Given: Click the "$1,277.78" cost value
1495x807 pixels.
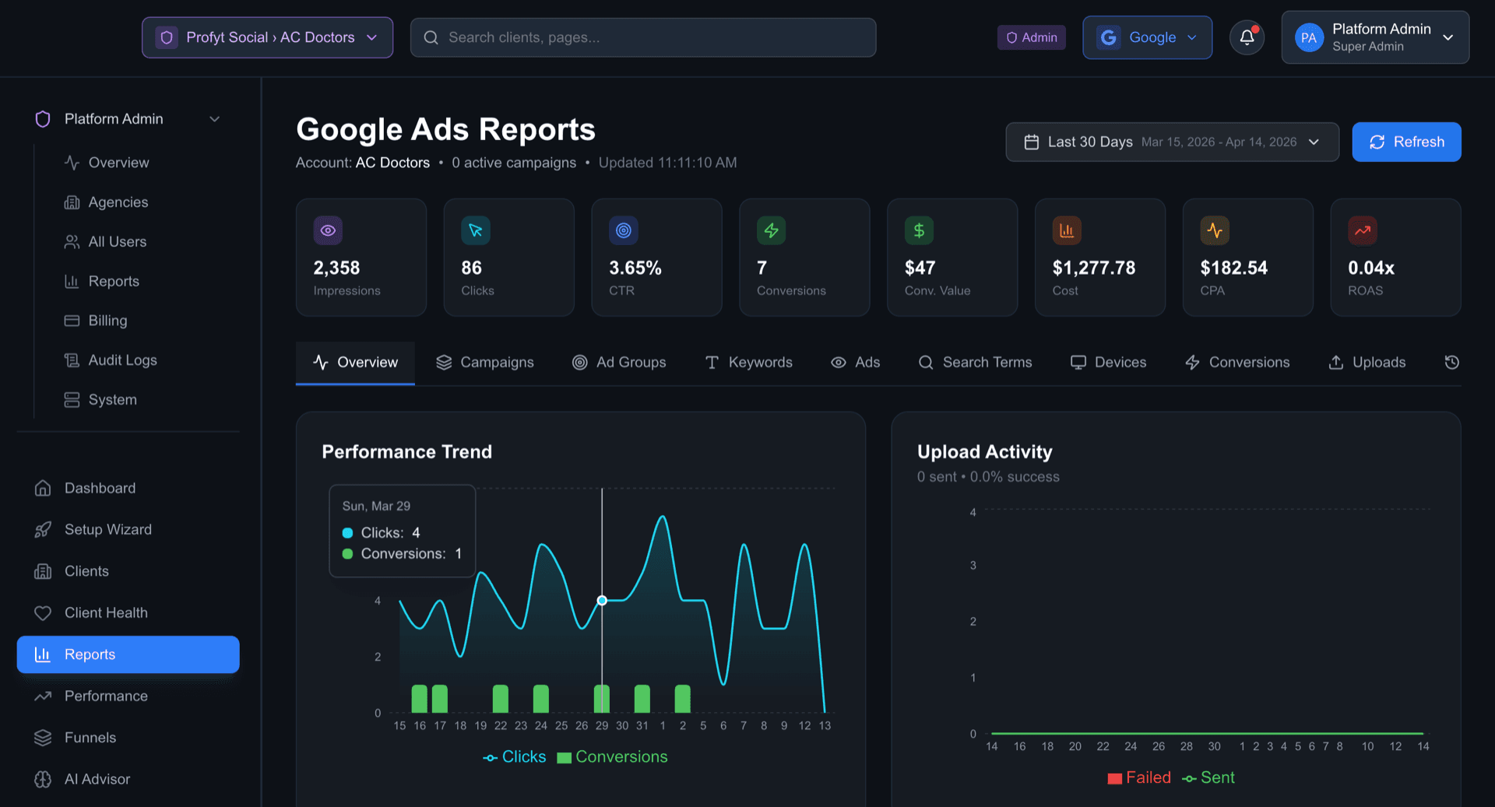Looking at the screenshot, I should point(1093,268).
